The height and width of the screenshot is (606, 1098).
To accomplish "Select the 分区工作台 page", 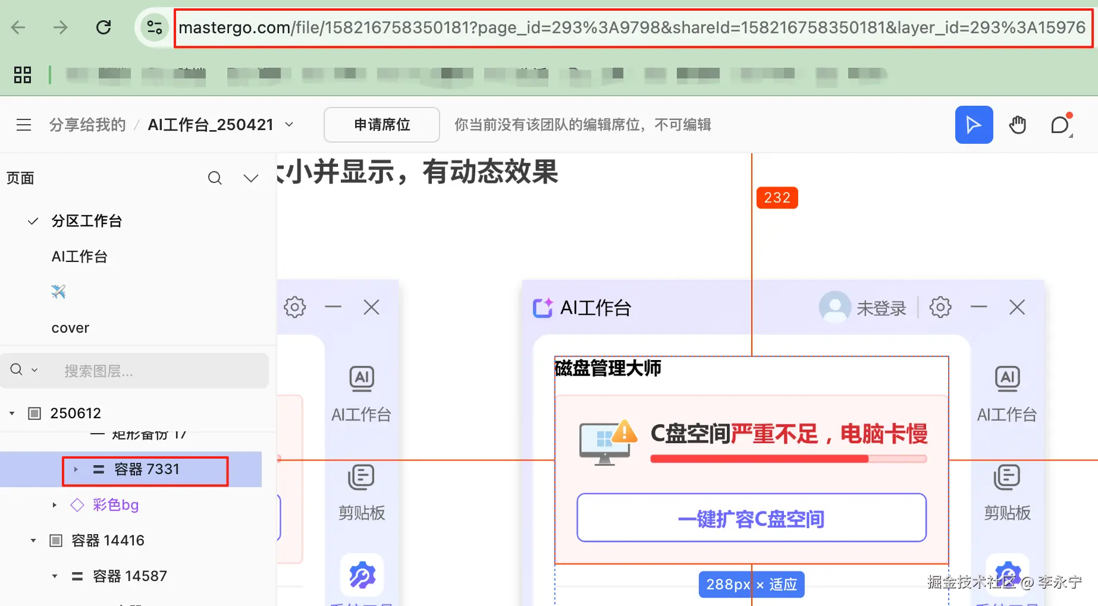I will [87, 221].
